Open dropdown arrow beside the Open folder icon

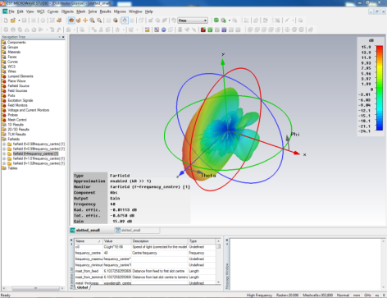19,21
